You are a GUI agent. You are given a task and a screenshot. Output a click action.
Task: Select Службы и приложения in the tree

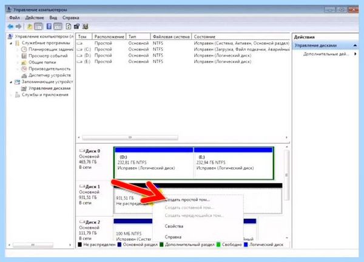click(x=45, y=95)
